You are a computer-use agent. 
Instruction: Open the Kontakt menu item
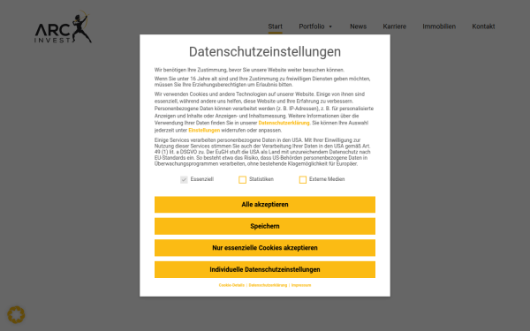(x=483, y=26)
